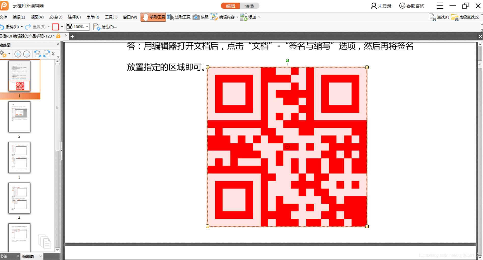Viewport: 483px width, 260px height.
Task: Click the top-left image resize handle
Action: 208,67
